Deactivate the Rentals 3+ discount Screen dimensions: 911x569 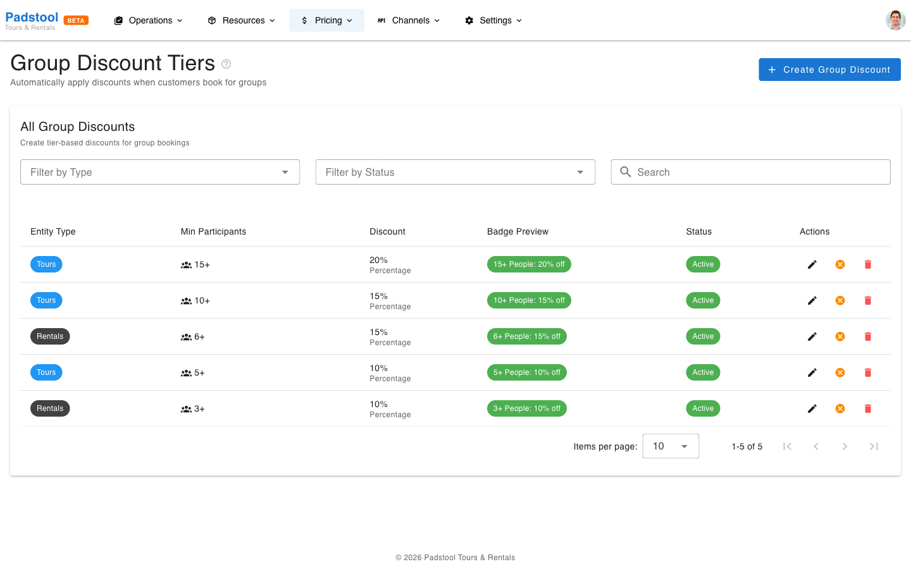[x=840, y=408]
